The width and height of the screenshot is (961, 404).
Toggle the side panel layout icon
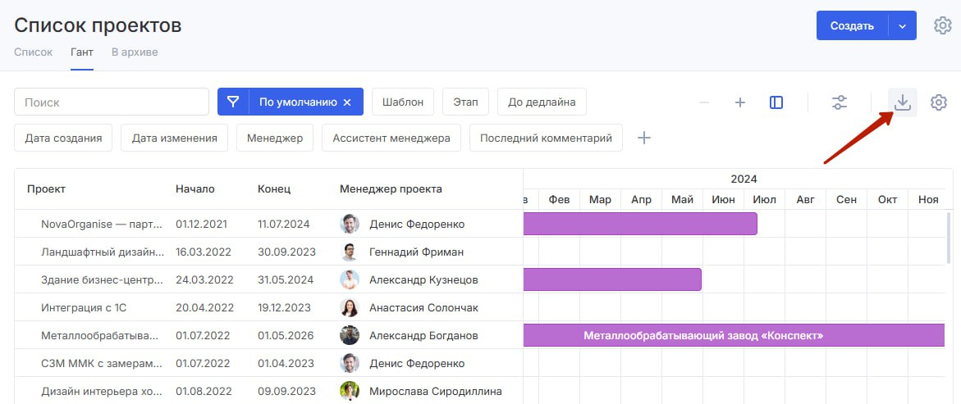[x=776, y=102]
